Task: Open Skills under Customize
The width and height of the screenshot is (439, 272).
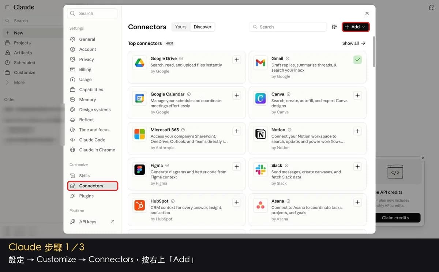Action: pyautogui.click(x=93, y=176)
